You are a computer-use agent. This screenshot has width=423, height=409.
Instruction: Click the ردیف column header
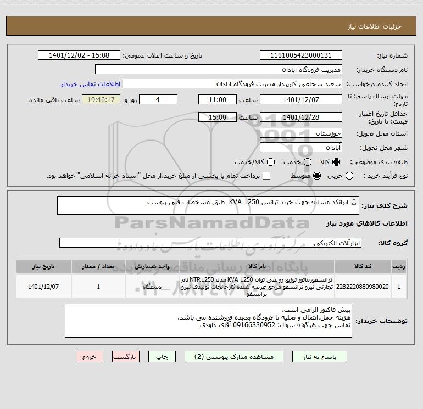[399, 266]
